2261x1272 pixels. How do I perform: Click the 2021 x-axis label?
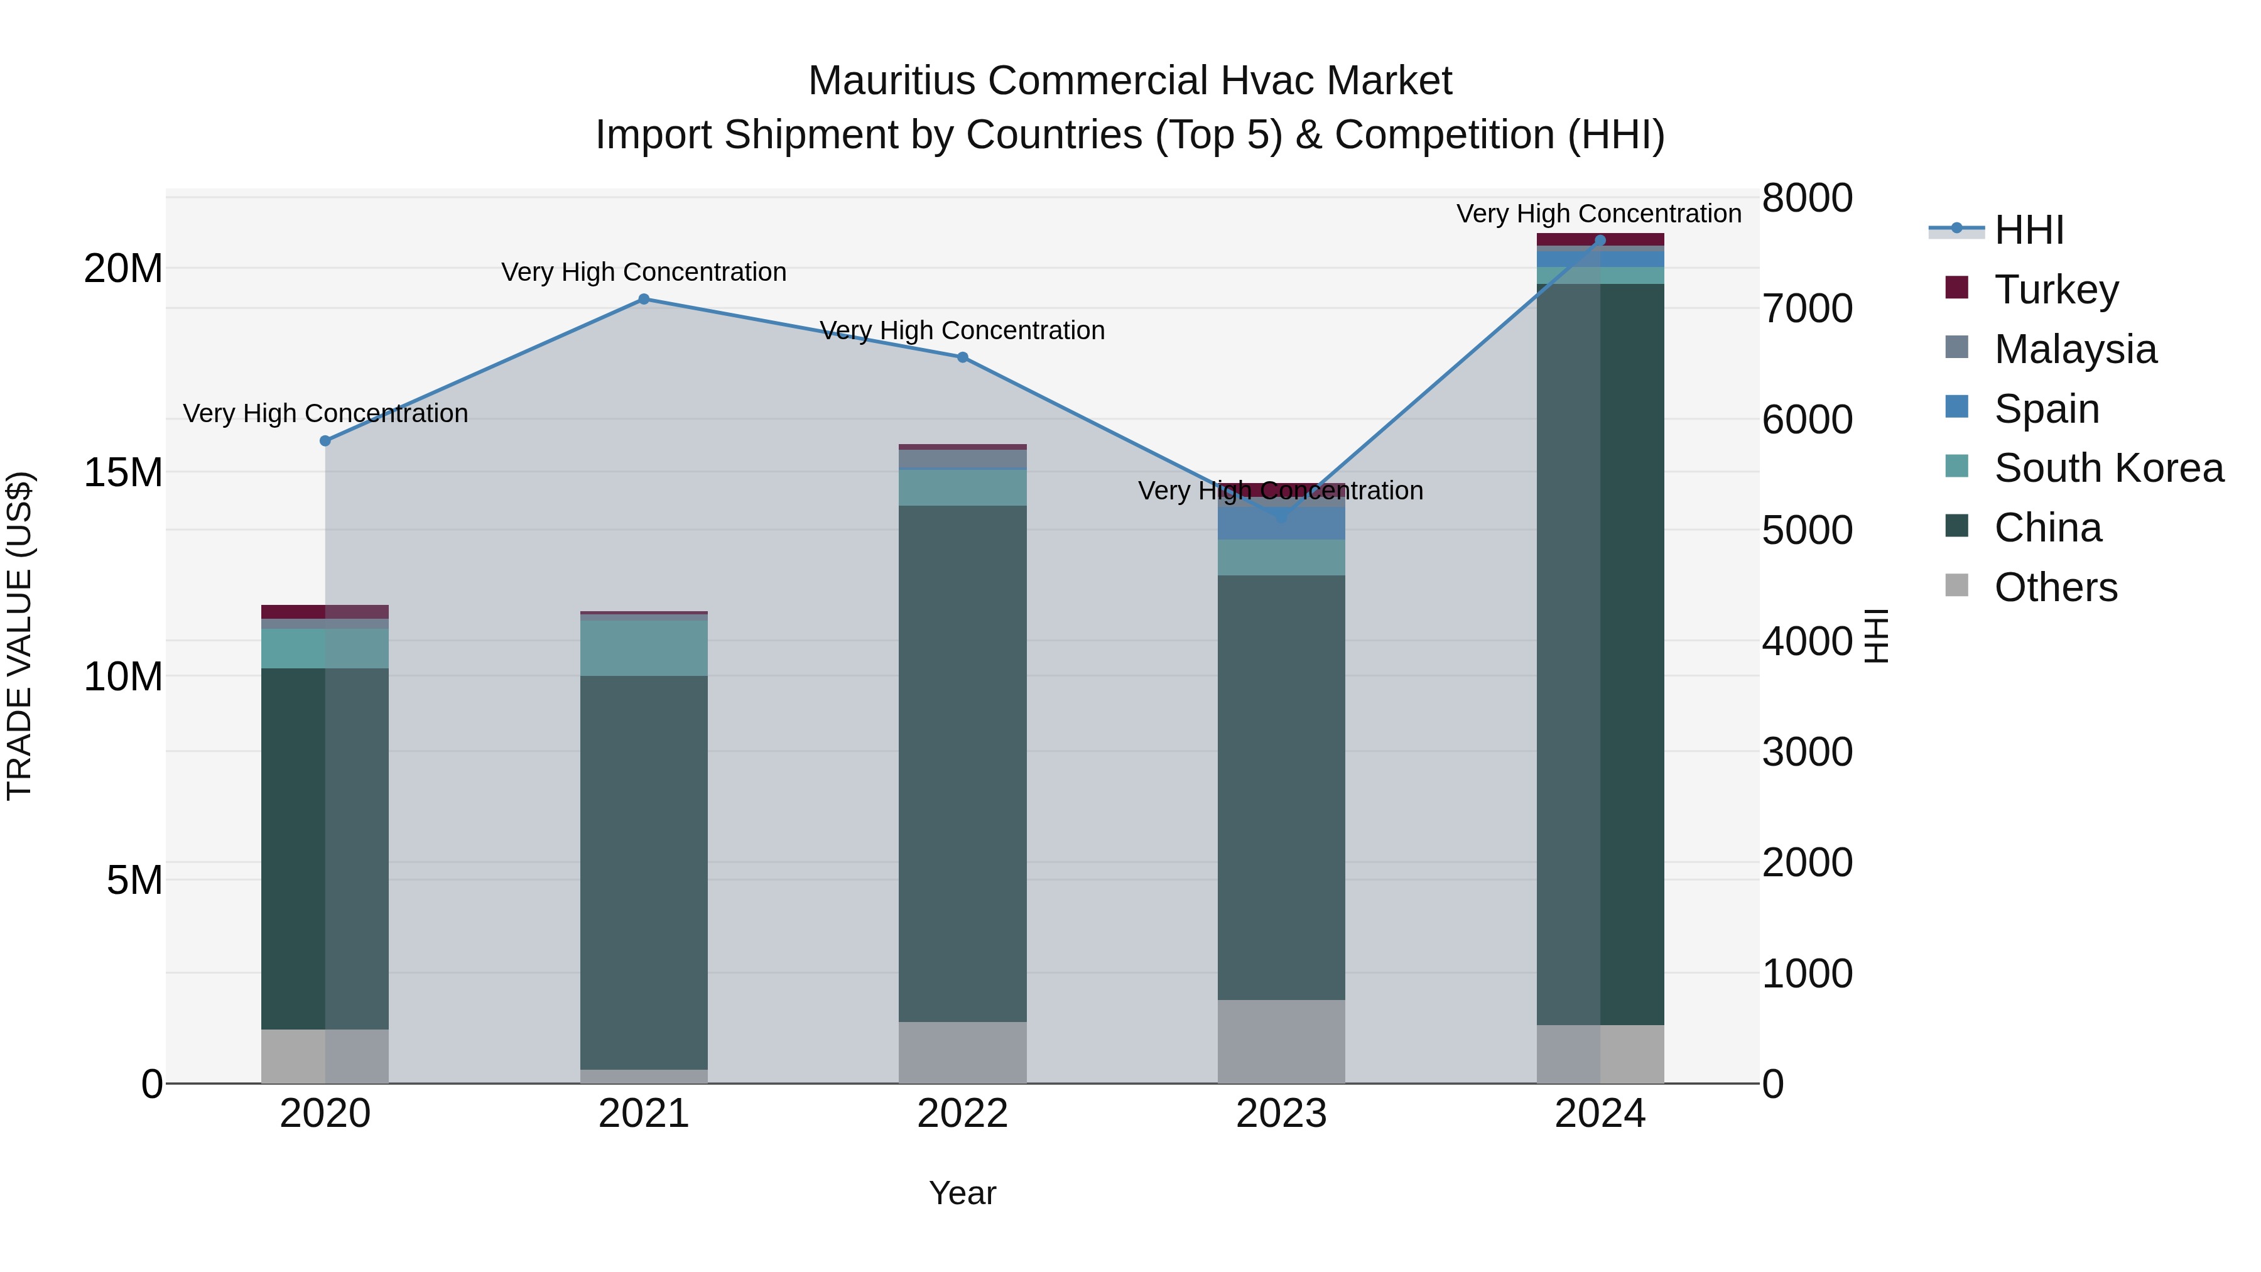pos(643,1115)
